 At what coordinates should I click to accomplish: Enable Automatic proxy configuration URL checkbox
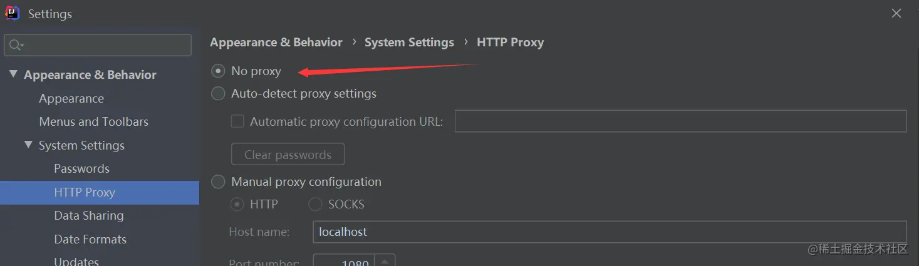(x=237, y=121)
